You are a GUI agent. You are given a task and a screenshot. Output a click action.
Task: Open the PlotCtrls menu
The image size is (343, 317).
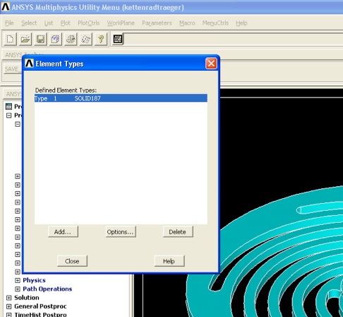point(89,23)
